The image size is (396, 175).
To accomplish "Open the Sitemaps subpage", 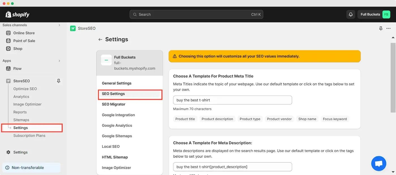I will coord(21,120).
